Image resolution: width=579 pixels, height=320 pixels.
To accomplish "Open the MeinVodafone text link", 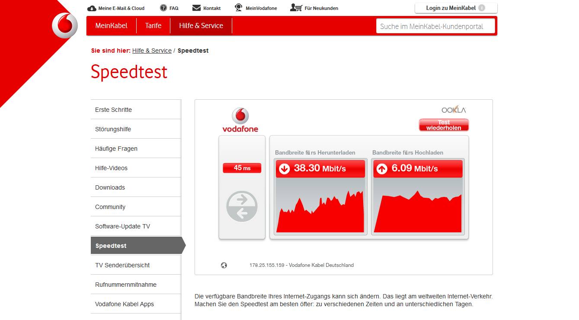I will pyautogui.click(x=261, y=8).
